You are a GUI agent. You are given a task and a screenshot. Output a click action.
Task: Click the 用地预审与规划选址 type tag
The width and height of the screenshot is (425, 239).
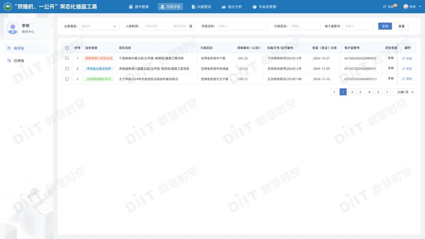(99, 58)
